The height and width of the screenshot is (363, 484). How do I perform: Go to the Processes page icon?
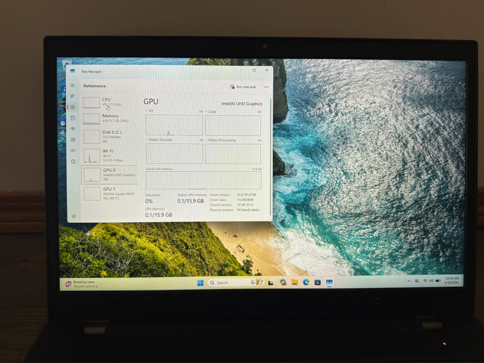coord(72,96)
